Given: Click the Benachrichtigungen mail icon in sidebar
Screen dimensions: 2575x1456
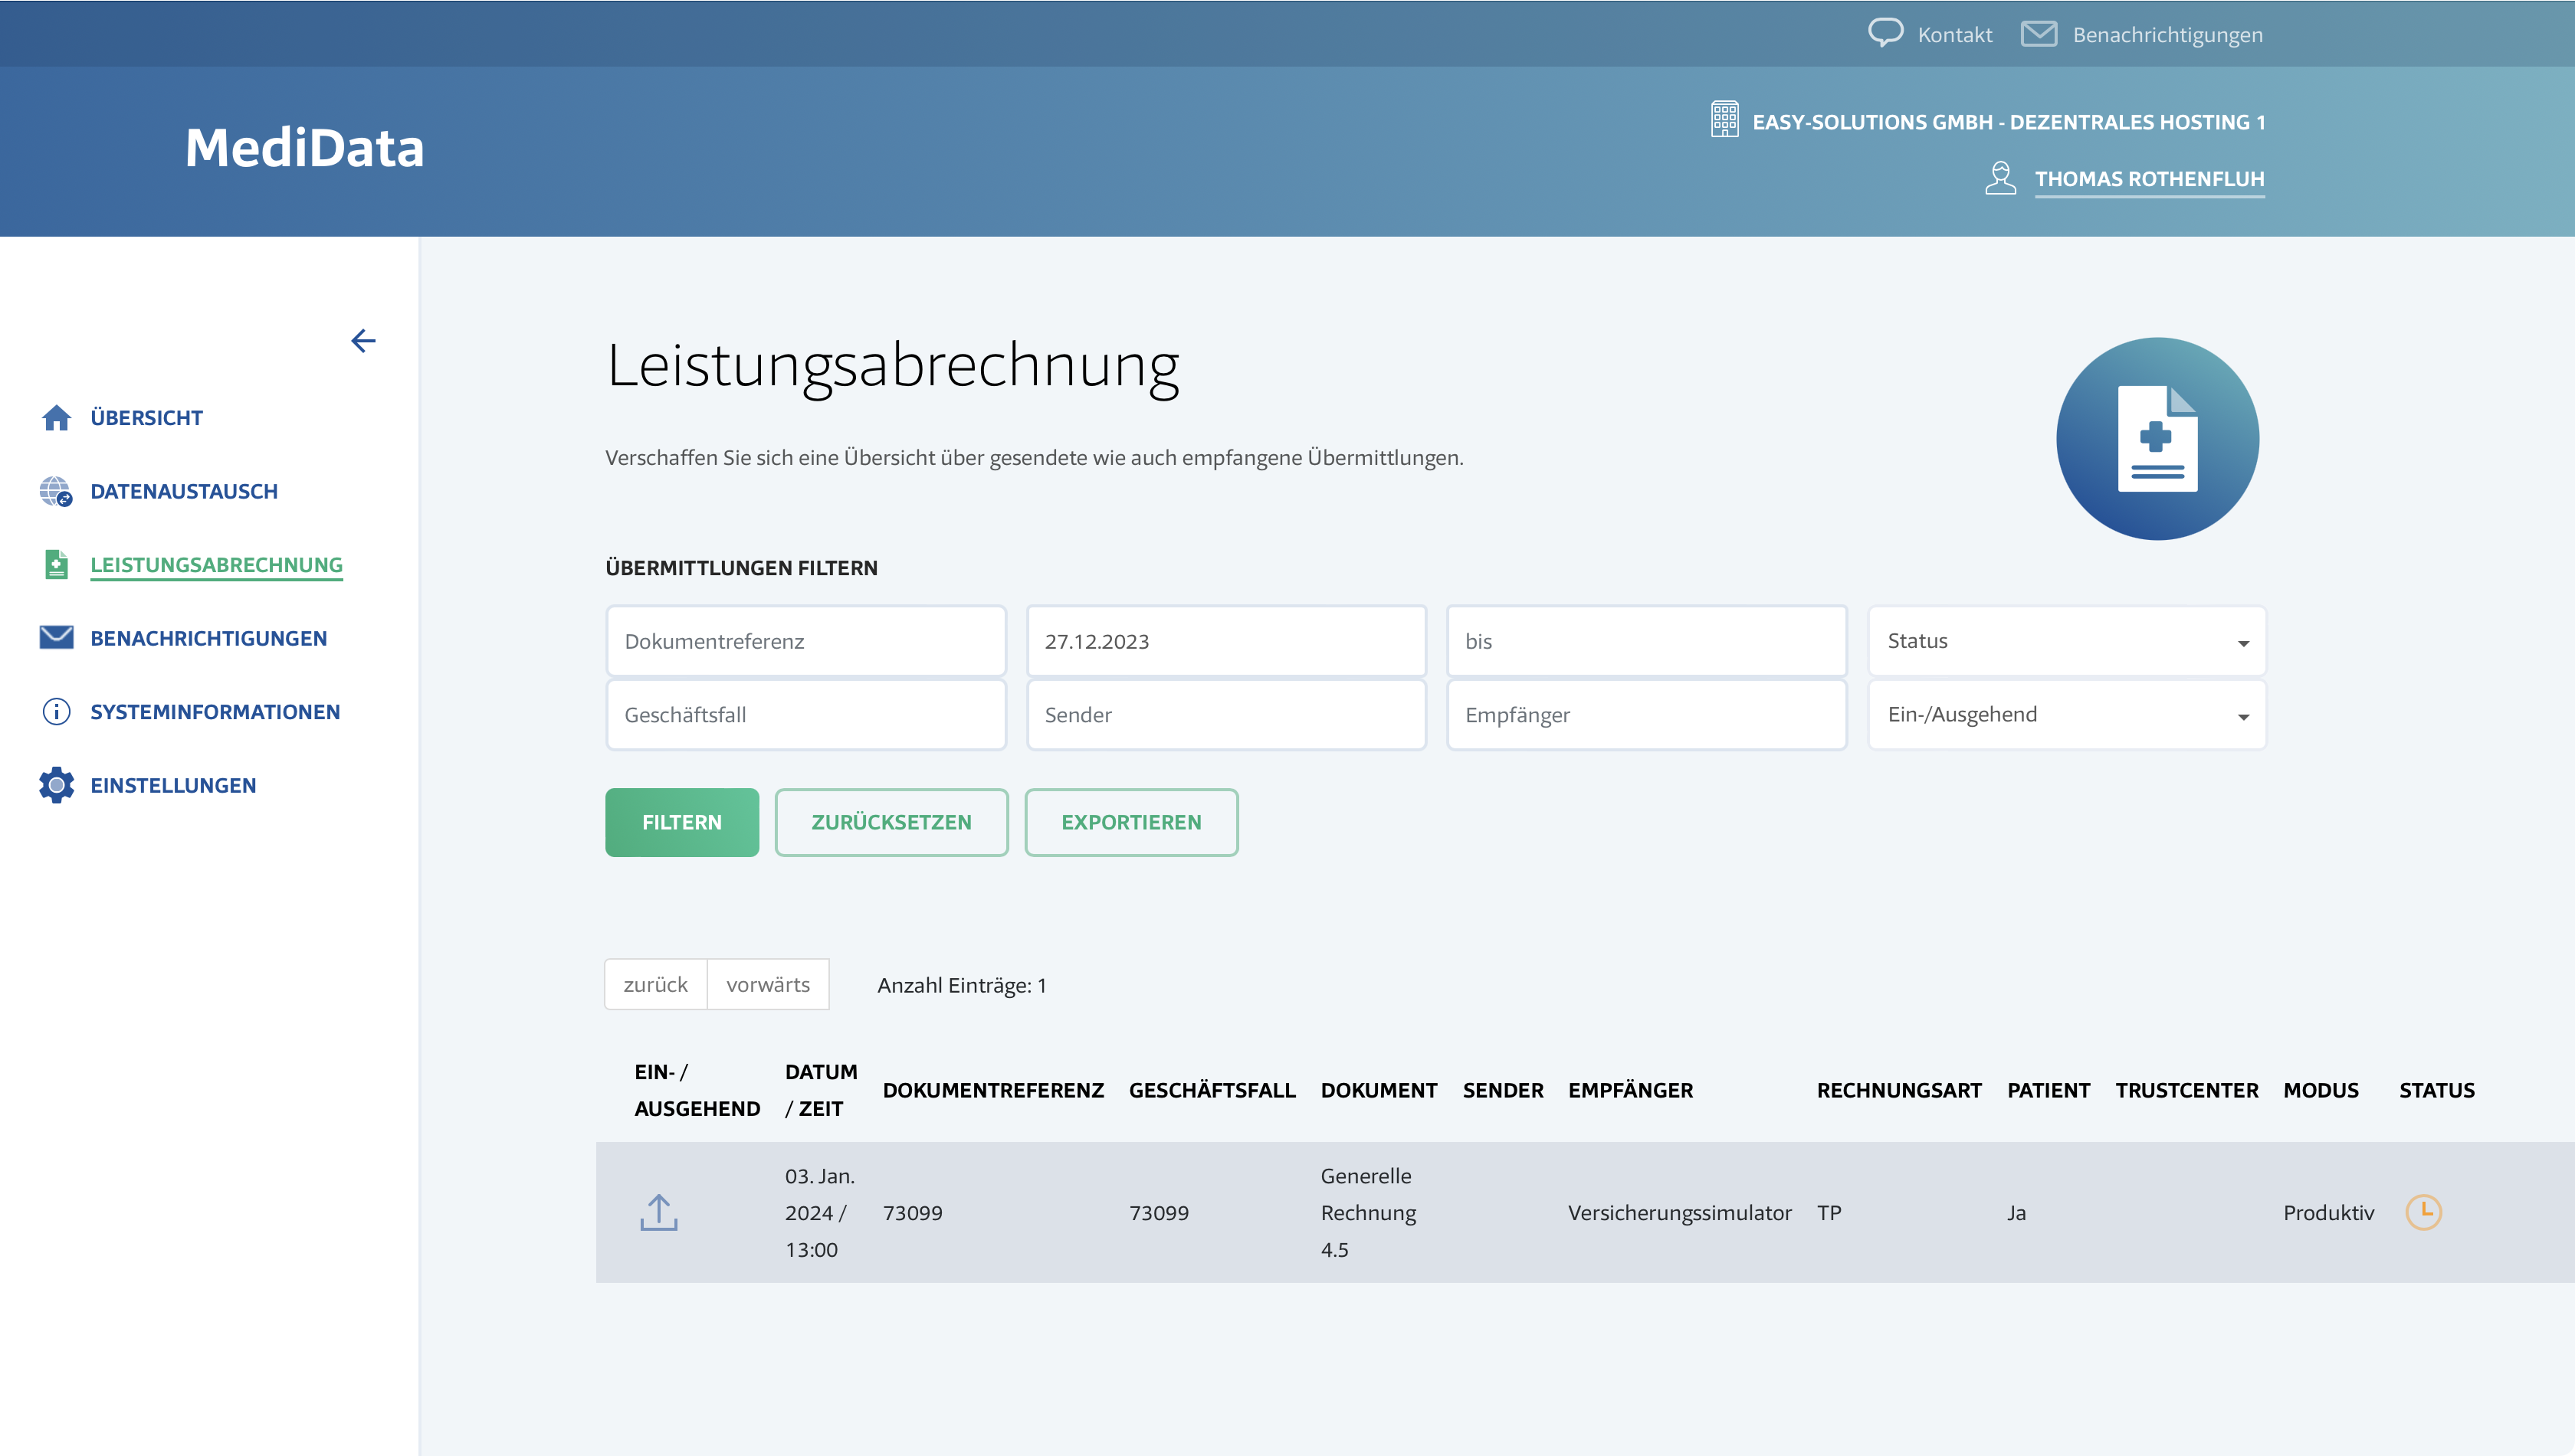Looking at the screenshot, I should 56,637.
